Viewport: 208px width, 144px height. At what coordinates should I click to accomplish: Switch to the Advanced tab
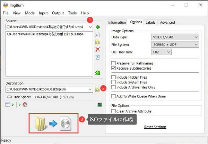point(167,23)
